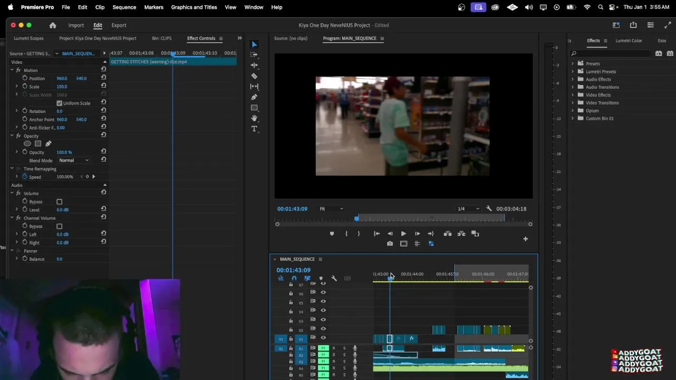This screenshot has width=676, height=380.
Task: Go to In point
Action: tap(377, 234)
